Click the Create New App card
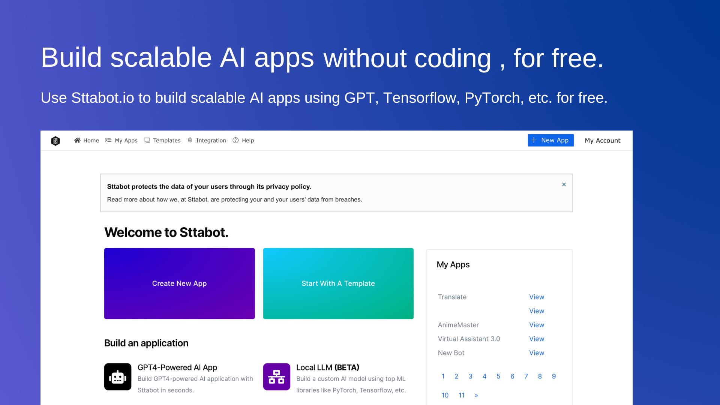The image size is (720, 405). [x=179, y=283]
